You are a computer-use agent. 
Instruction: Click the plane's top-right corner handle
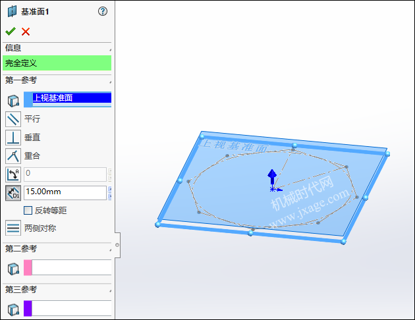point(387,153)
